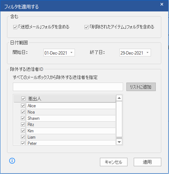169x174 pixels.
Task: Open the 開始日 date dropdown arrow
Action: (x=72, y=53)
